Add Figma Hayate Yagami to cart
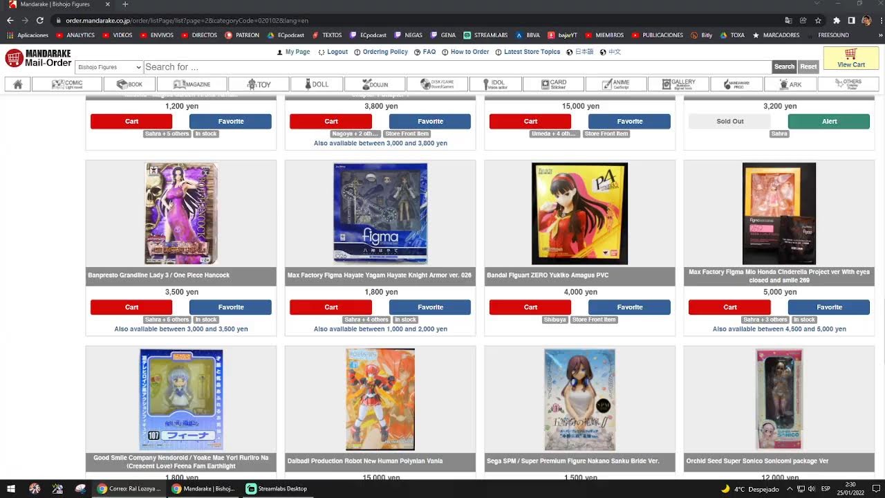The height and width of the screenshot is (498, 885). pyautogui.click(x=331, y=307)
